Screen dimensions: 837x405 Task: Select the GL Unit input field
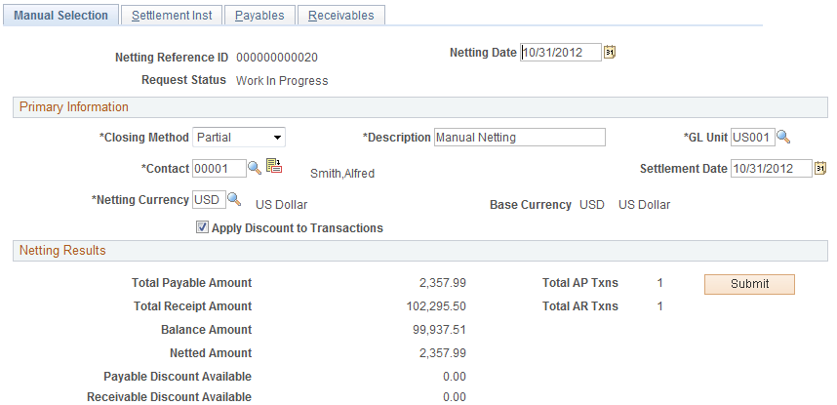[x=753, y=138]
